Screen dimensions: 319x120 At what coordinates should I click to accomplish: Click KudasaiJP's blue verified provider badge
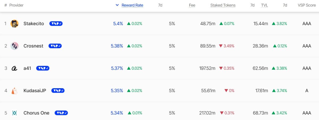pyautogui.click(x=58, y=91)
